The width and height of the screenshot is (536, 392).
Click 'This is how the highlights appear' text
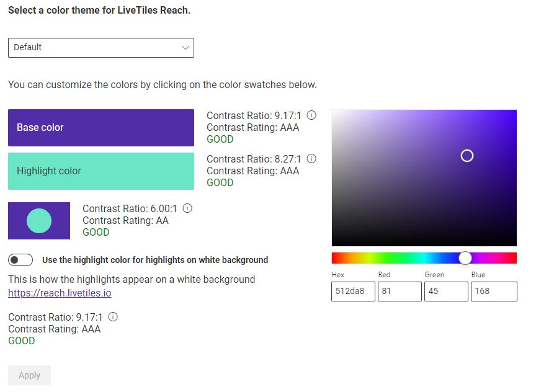[132, 280]
